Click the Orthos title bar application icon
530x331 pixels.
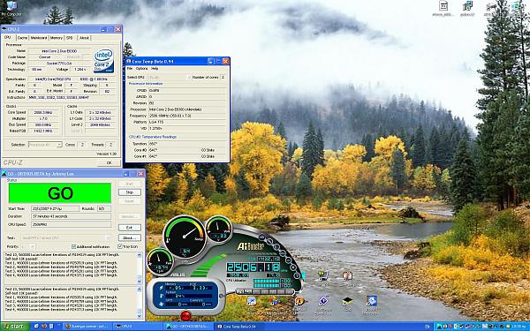[4, 174]
